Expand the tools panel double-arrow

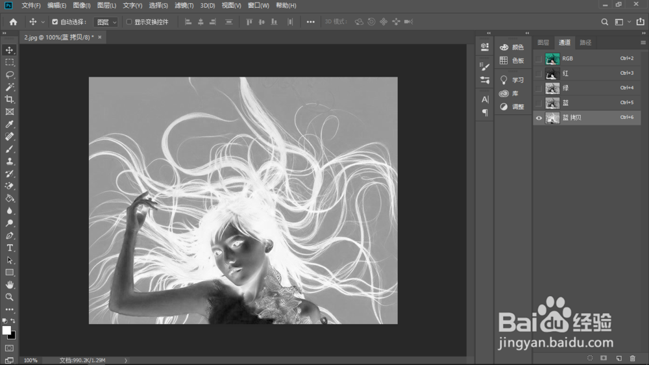click(x=5, y=33)
